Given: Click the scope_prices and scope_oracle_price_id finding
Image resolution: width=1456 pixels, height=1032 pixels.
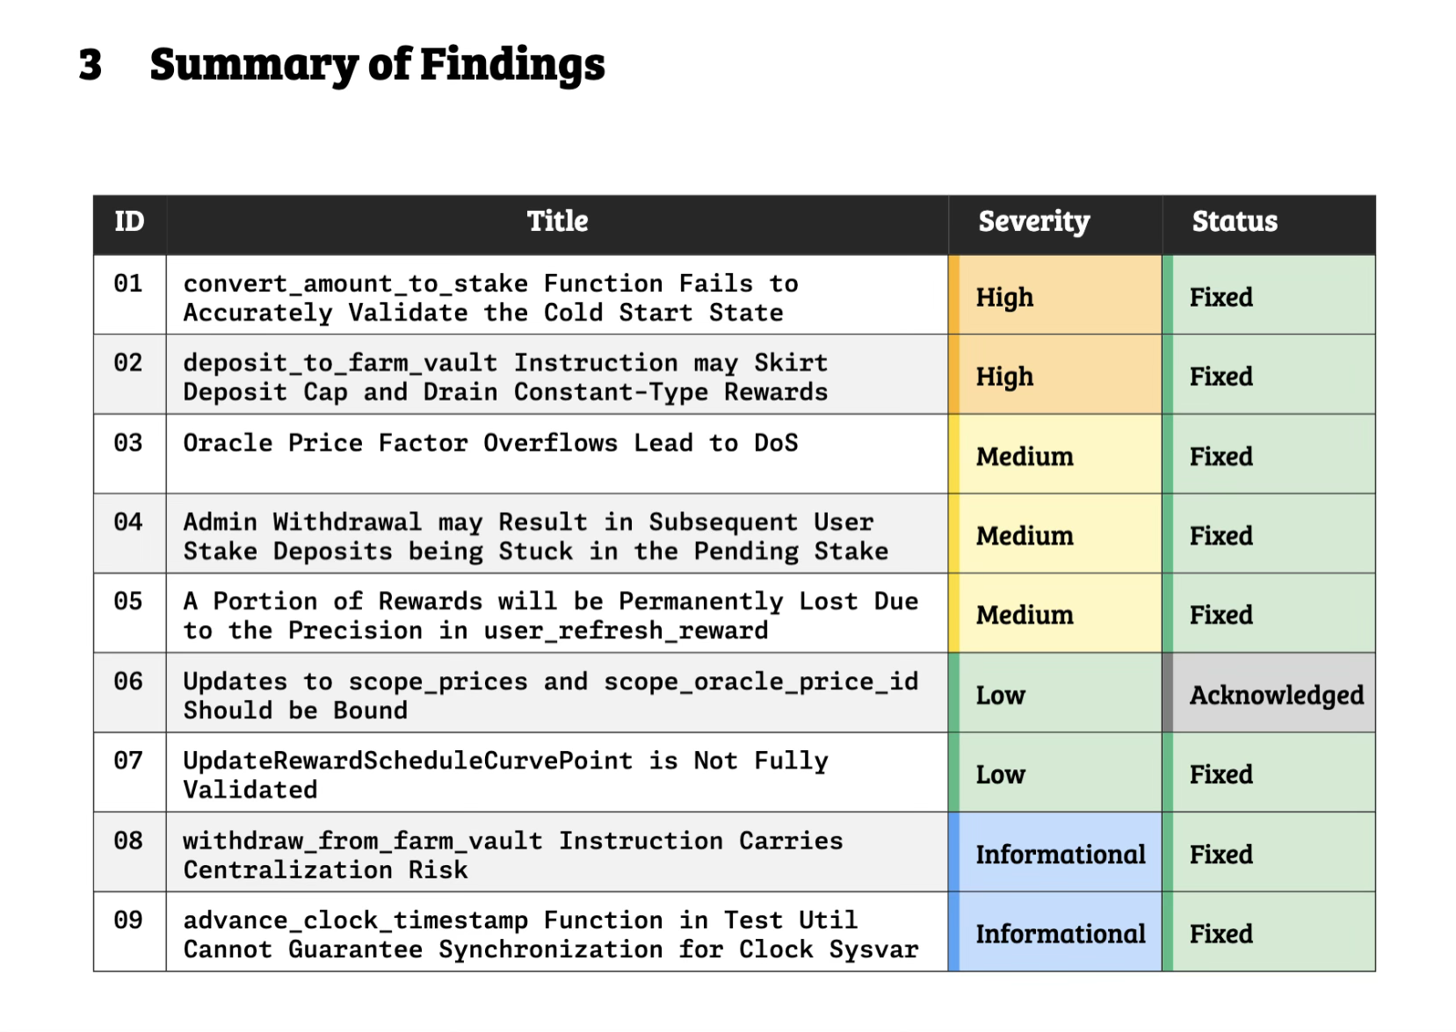Looking at the screenshot, I should click(x=550, y=696).
